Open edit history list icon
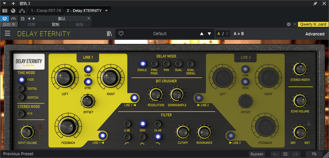Viewport: 329px width, 158px height. 285,154
